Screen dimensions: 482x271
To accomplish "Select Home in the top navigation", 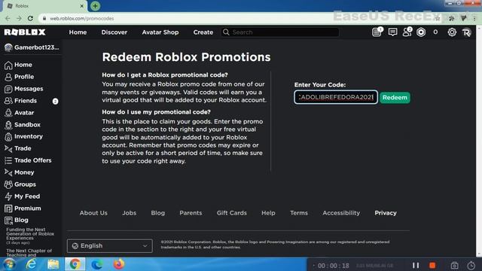I will (x=78, y=32).
